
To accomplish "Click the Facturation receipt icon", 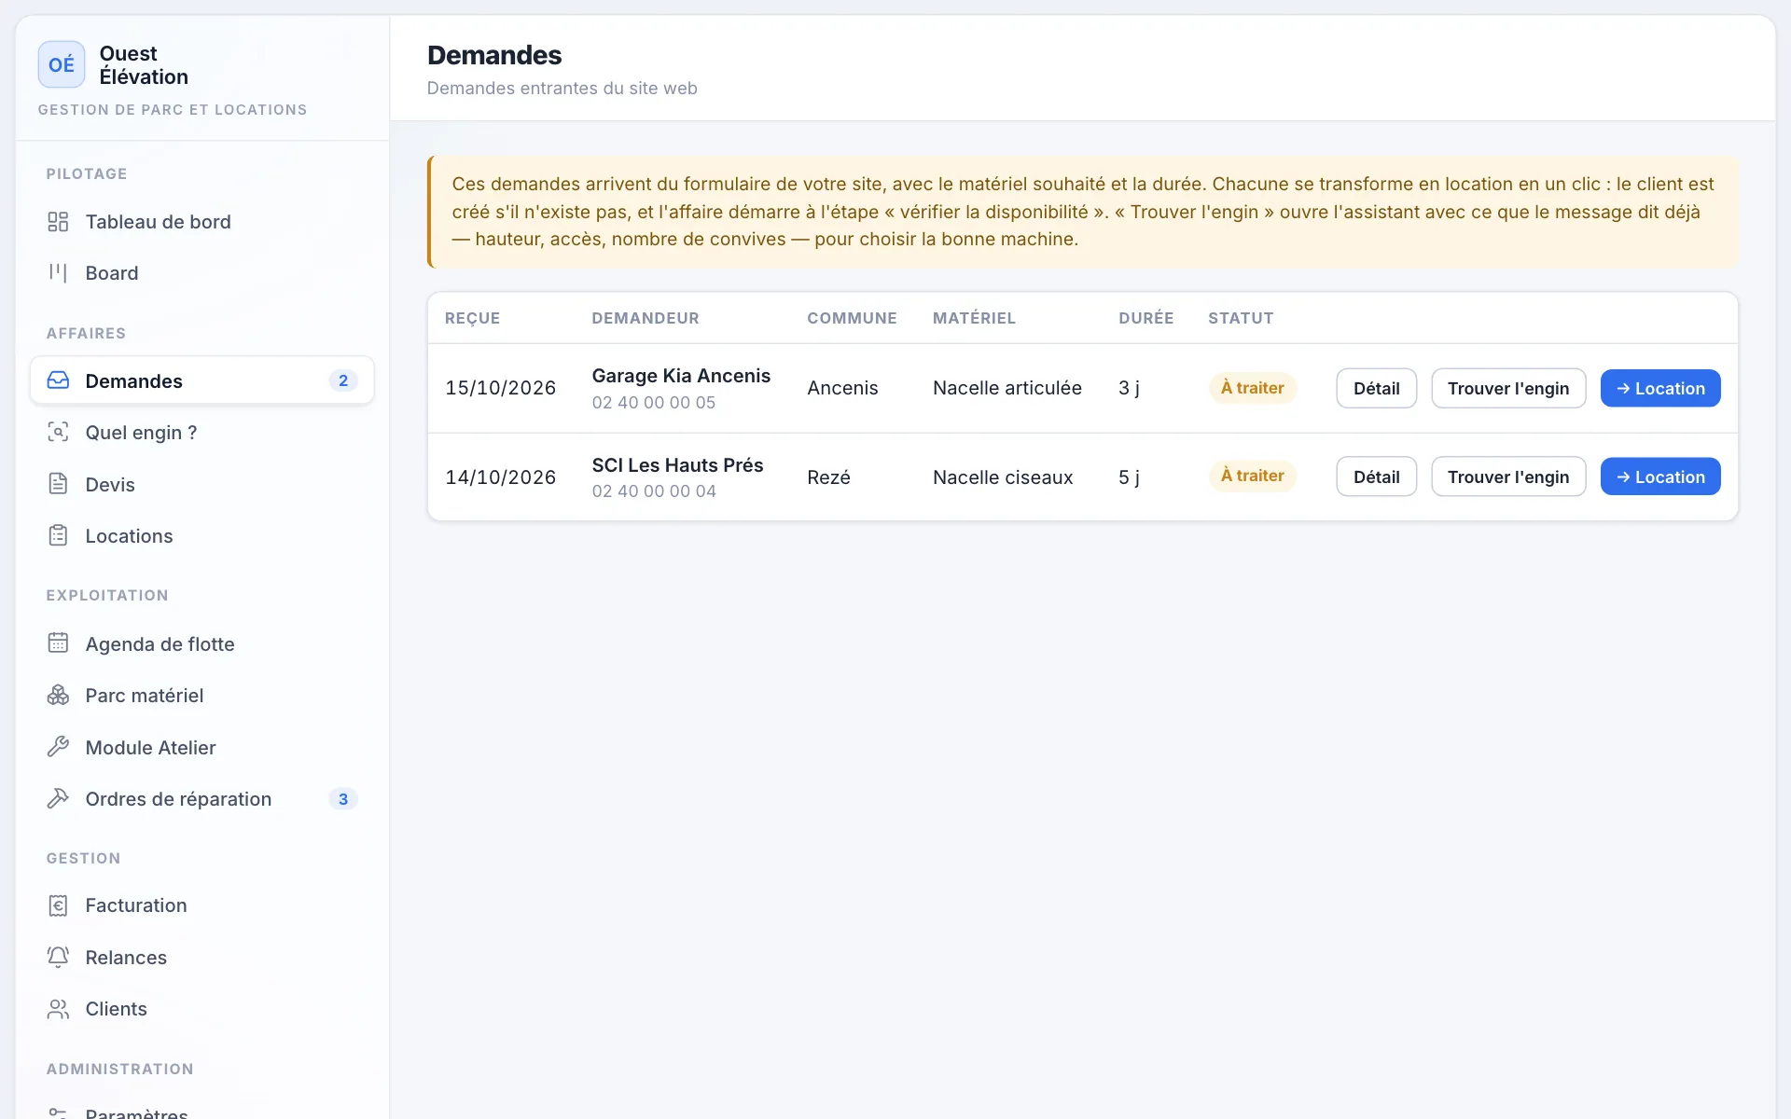I will 58,905.
